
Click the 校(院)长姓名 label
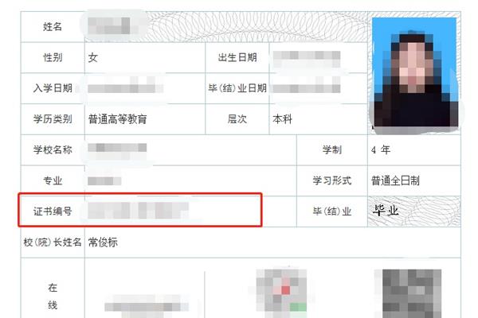(53, 242)
